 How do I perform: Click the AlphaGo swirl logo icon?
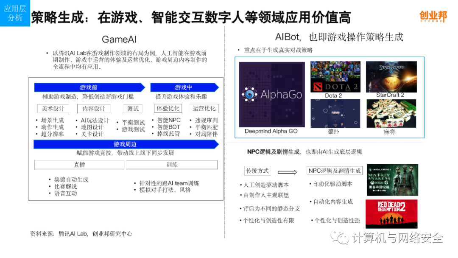(249, 94)
